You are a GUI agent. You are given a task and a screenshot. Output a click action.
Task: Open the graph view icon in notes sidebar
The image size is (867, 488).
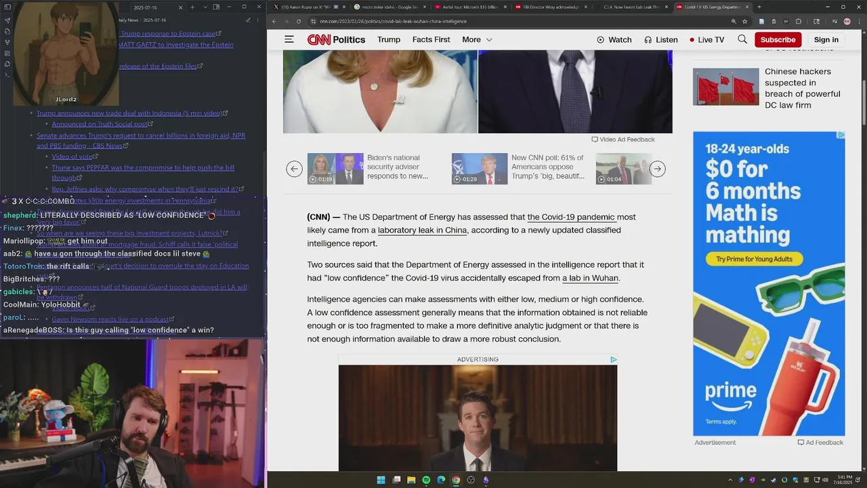[x=7, y=42]
